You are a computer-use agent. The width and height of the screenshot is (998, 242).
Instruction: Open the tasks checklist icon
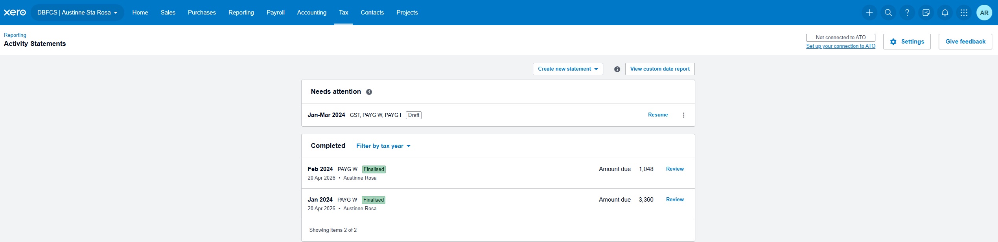[x=926, y=13]
